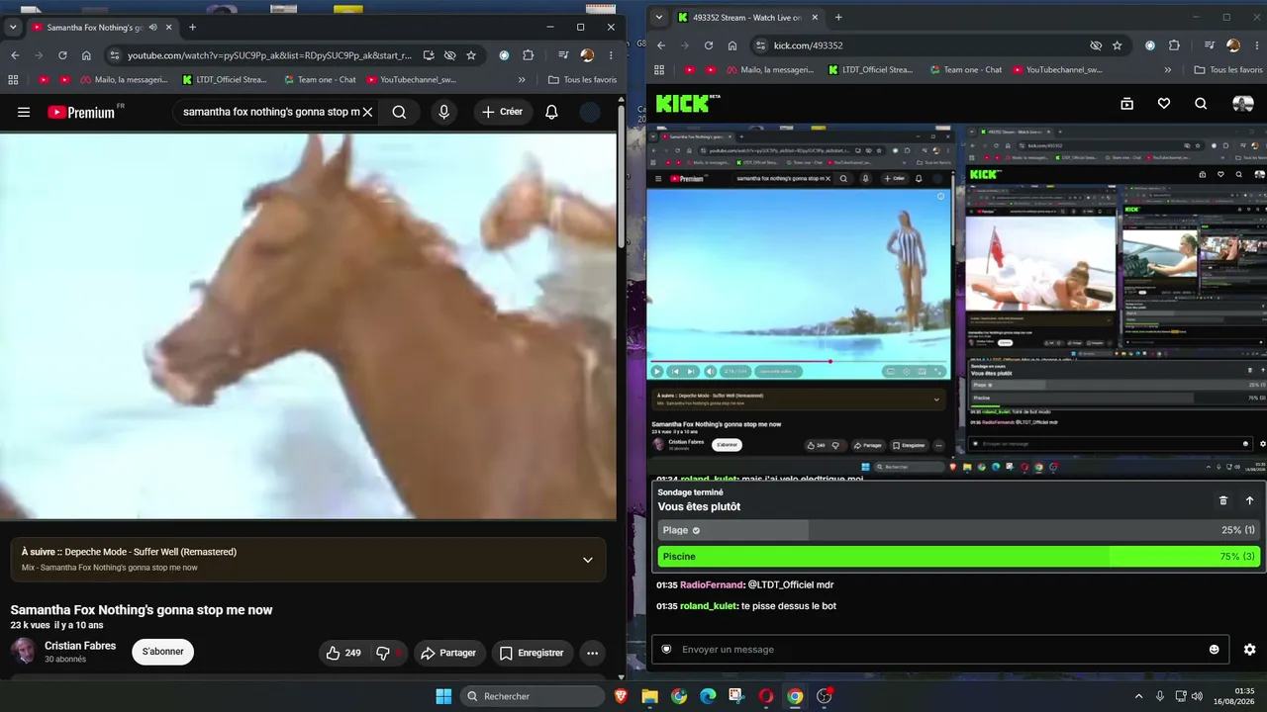
Task: Open Kick user profile avatar
Action: [1242, 103]
